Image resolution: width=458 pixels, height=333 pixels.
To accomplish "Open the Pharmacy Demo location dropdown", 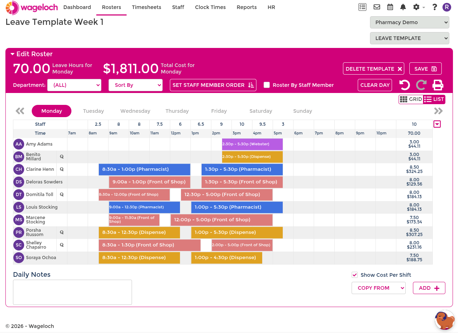I will (x=409, y=22).
